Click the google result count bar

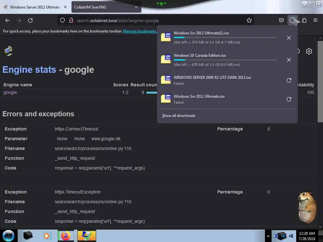[152, 93]
